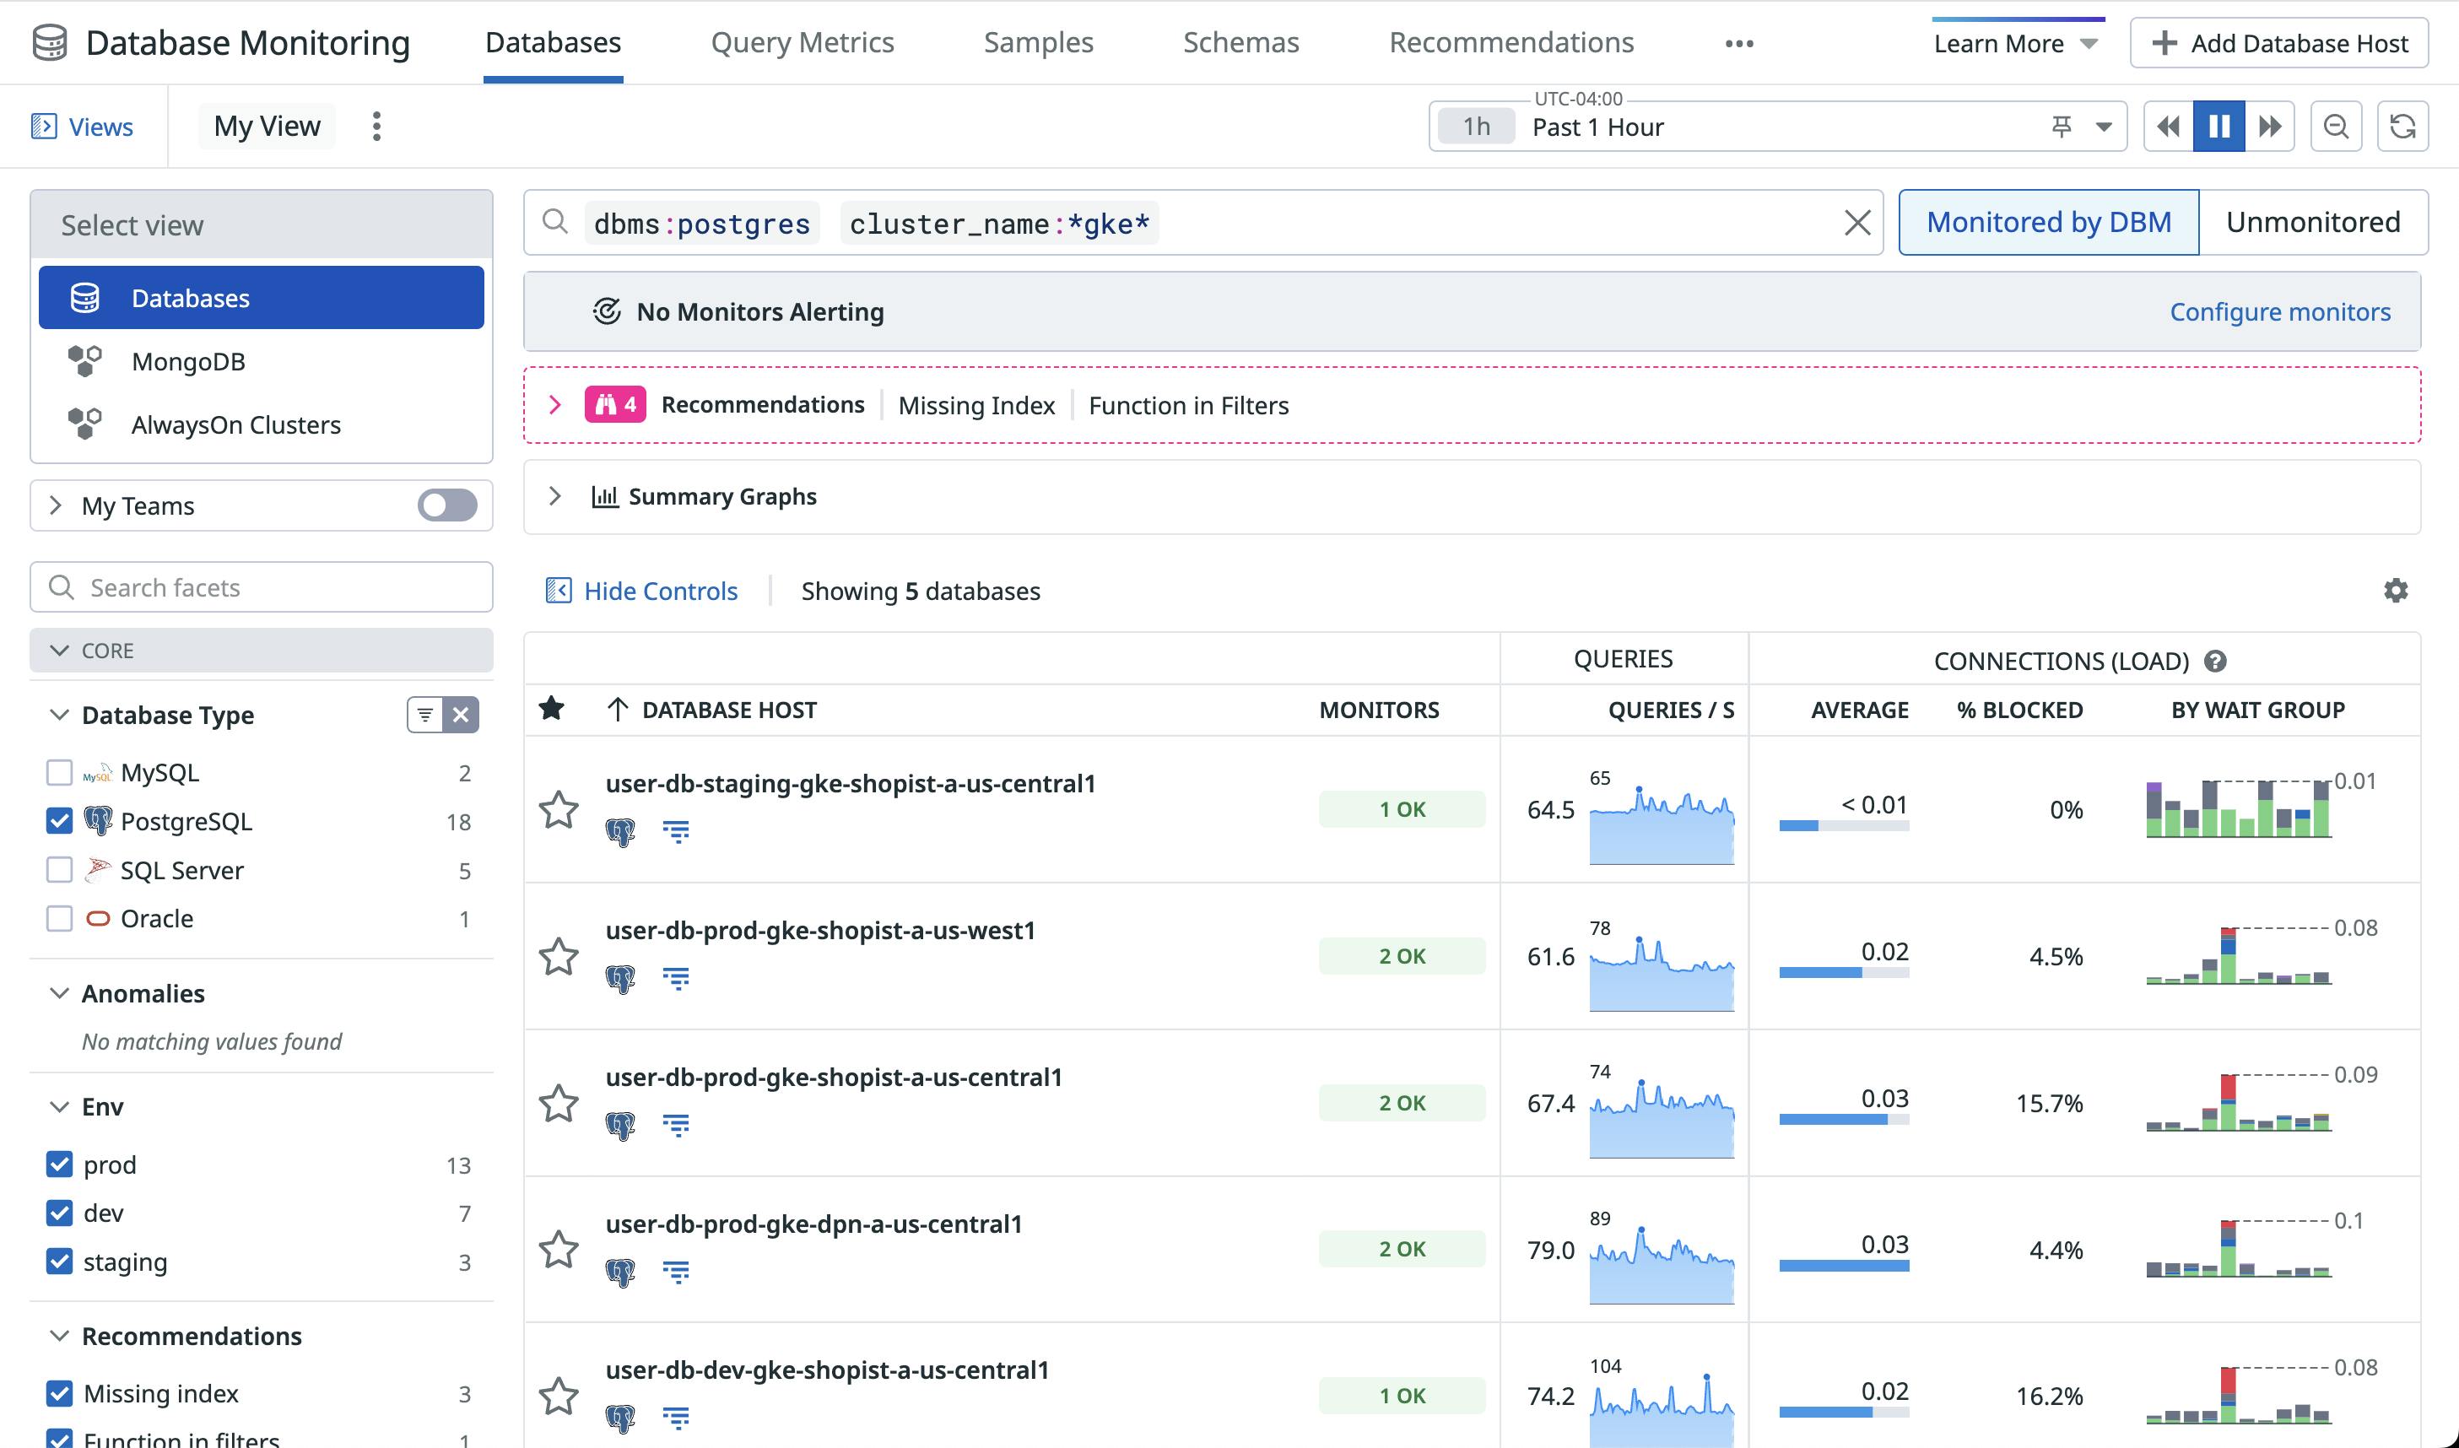The height and width of the screenshot is (1448, 2459).
Task: Pause live updates with the pause button
Action: pyautogui.click(x=2218, y=127)
